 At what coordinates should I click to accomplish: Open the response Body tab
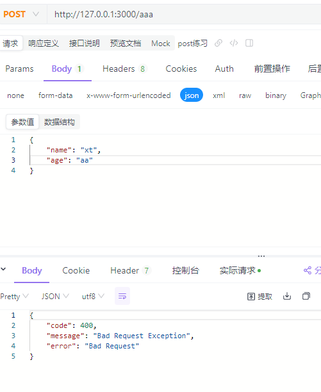(x=32, y=270)
